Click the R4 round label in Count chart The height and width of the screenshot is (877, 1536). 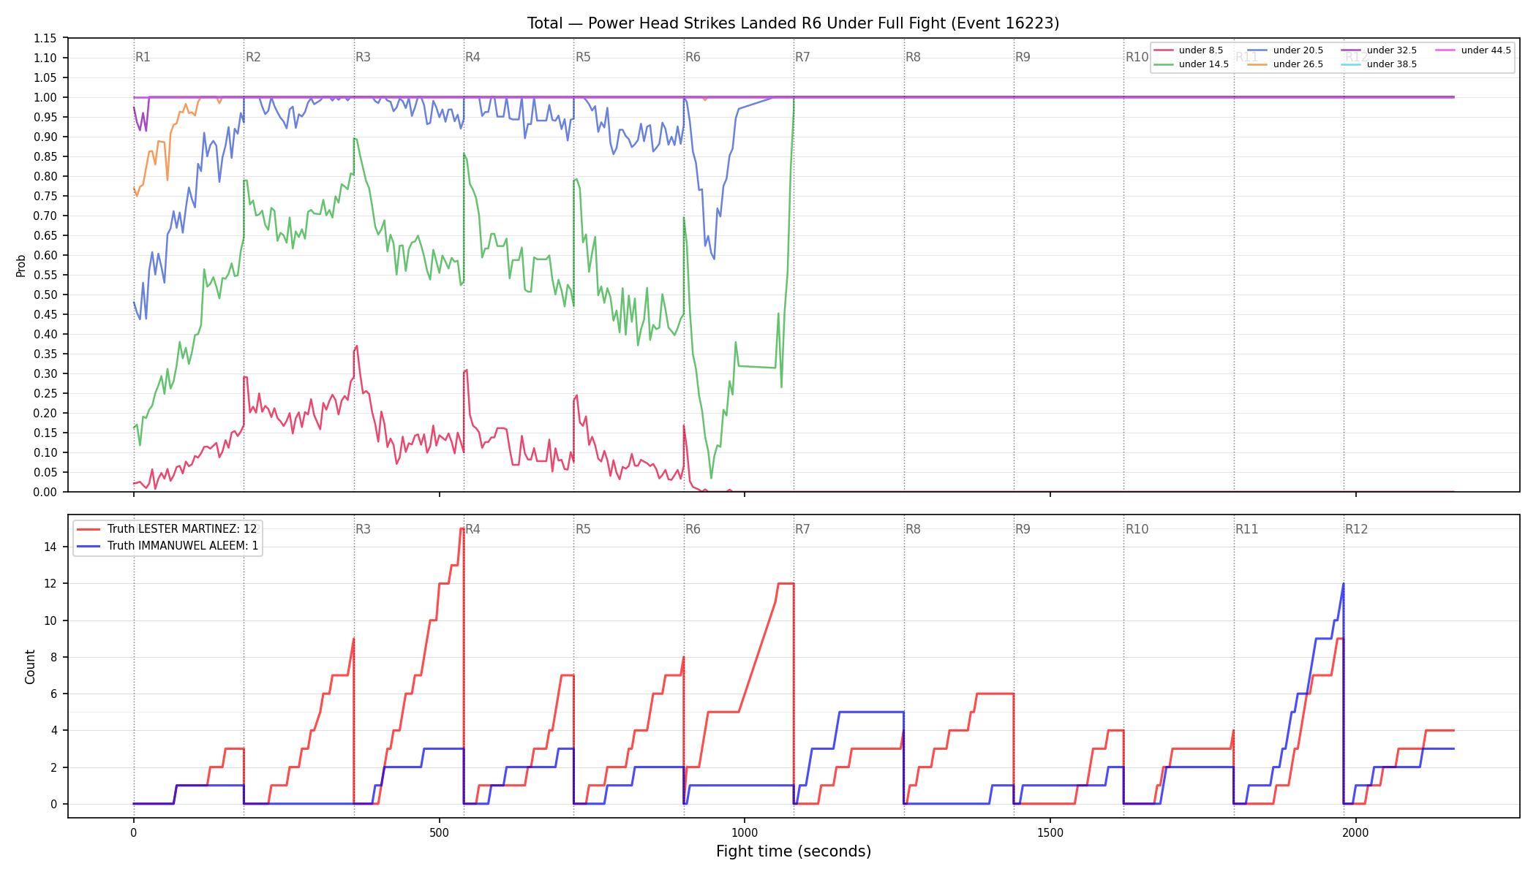(x=473, y=529)
